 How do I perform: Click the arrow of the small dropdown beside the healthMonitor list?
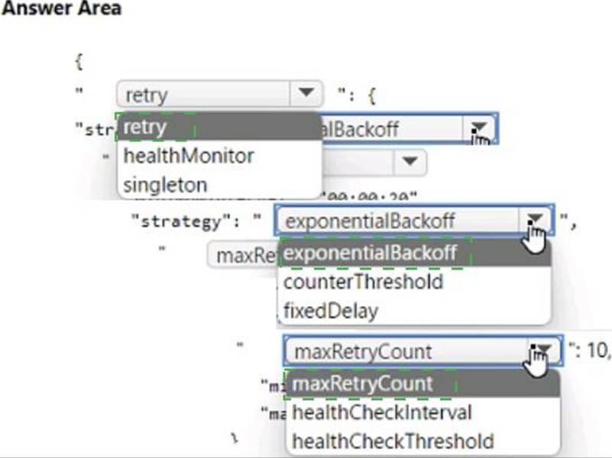(x=410, y=162)
